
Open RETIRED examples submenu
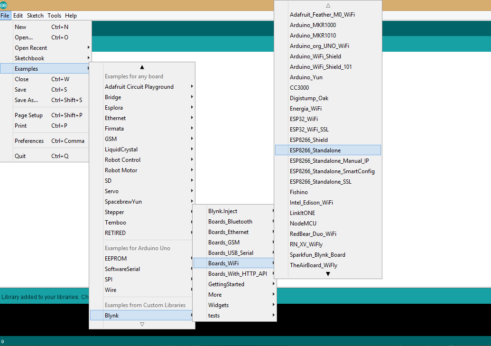pos(141,233)
